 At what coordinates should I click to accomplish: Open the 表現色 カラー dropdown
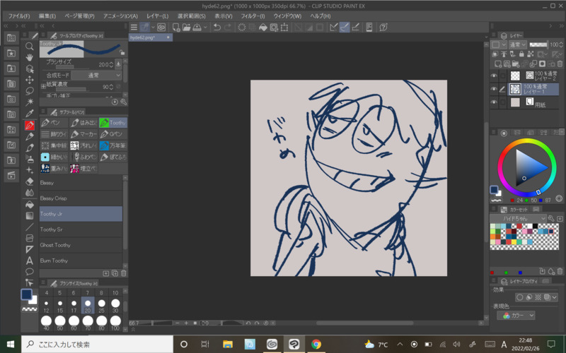(516, 315)
